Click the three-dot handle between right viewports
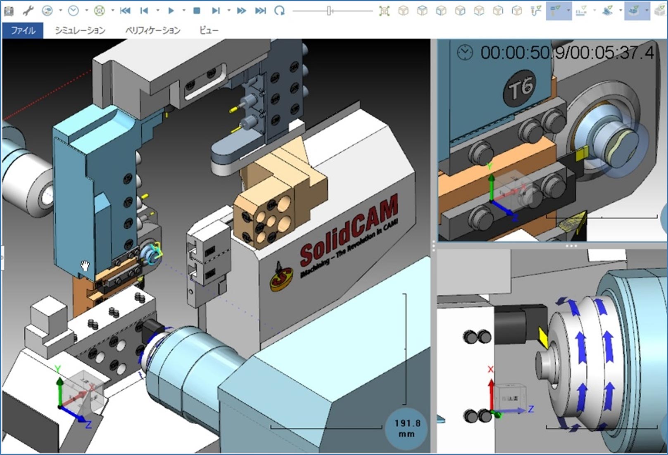This screenshot has width=668, height=455. coord(571,246)
